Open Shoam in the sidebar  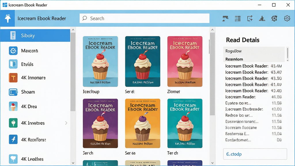coord(28,92)
